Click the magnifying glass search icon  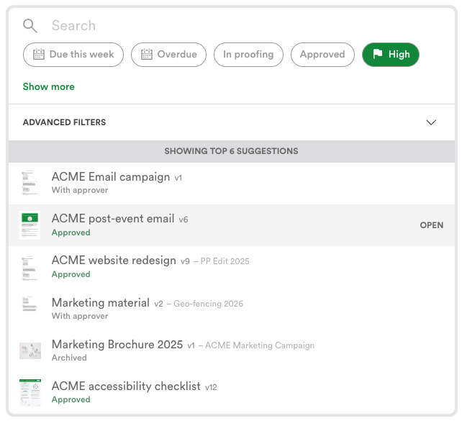pos(30,26)
